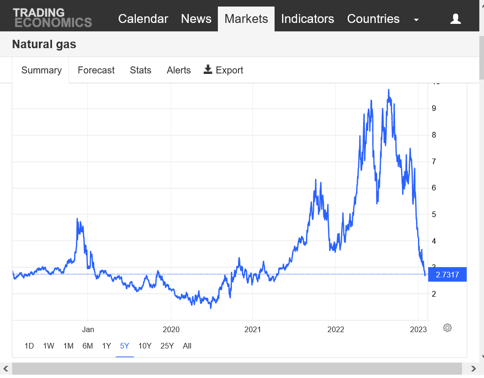Go to the Calendar page
The image size is (484, 378).
(143, 19)
